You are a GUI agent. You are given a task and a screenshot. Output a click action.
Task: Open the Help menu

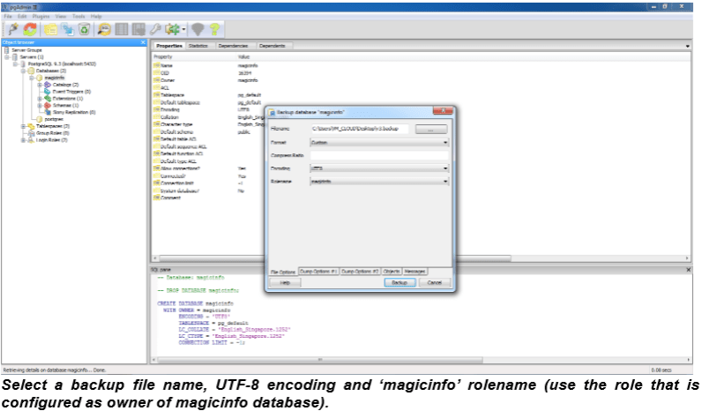click(96, 16)
